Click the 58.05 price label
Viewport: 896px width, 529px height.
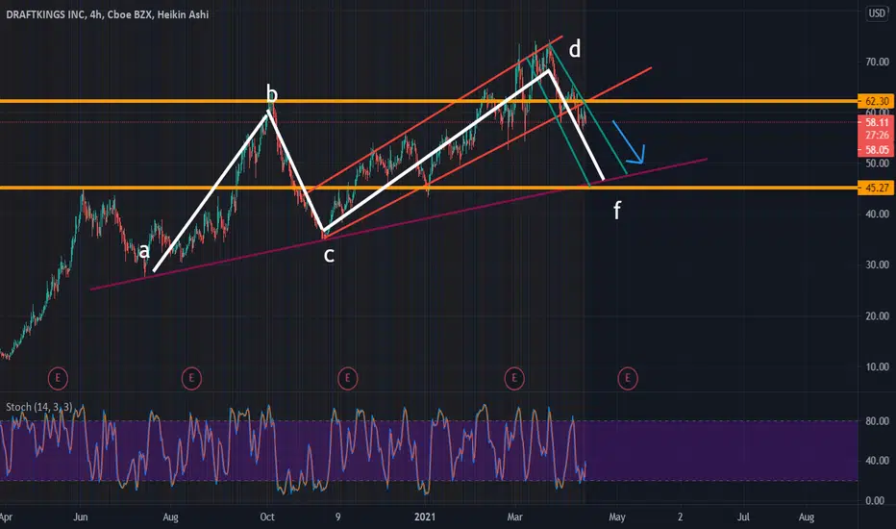coord(876,150)
